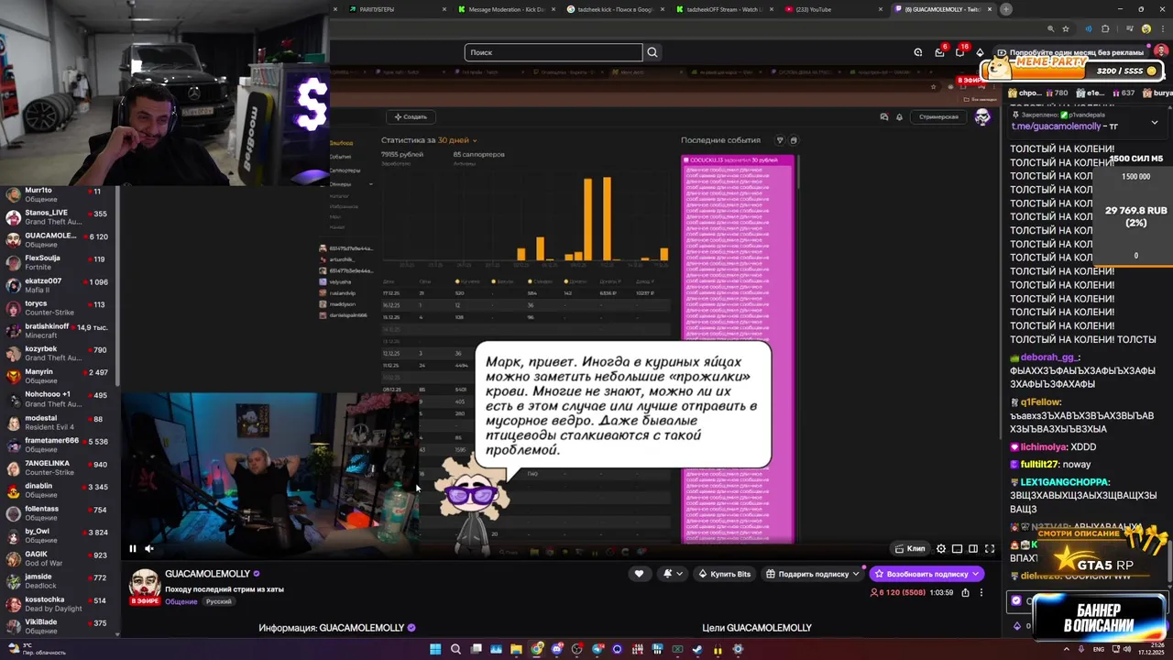Switch to tadzheekOFF Stream Kick tab

pyautogui.click(x=724, y=9)
